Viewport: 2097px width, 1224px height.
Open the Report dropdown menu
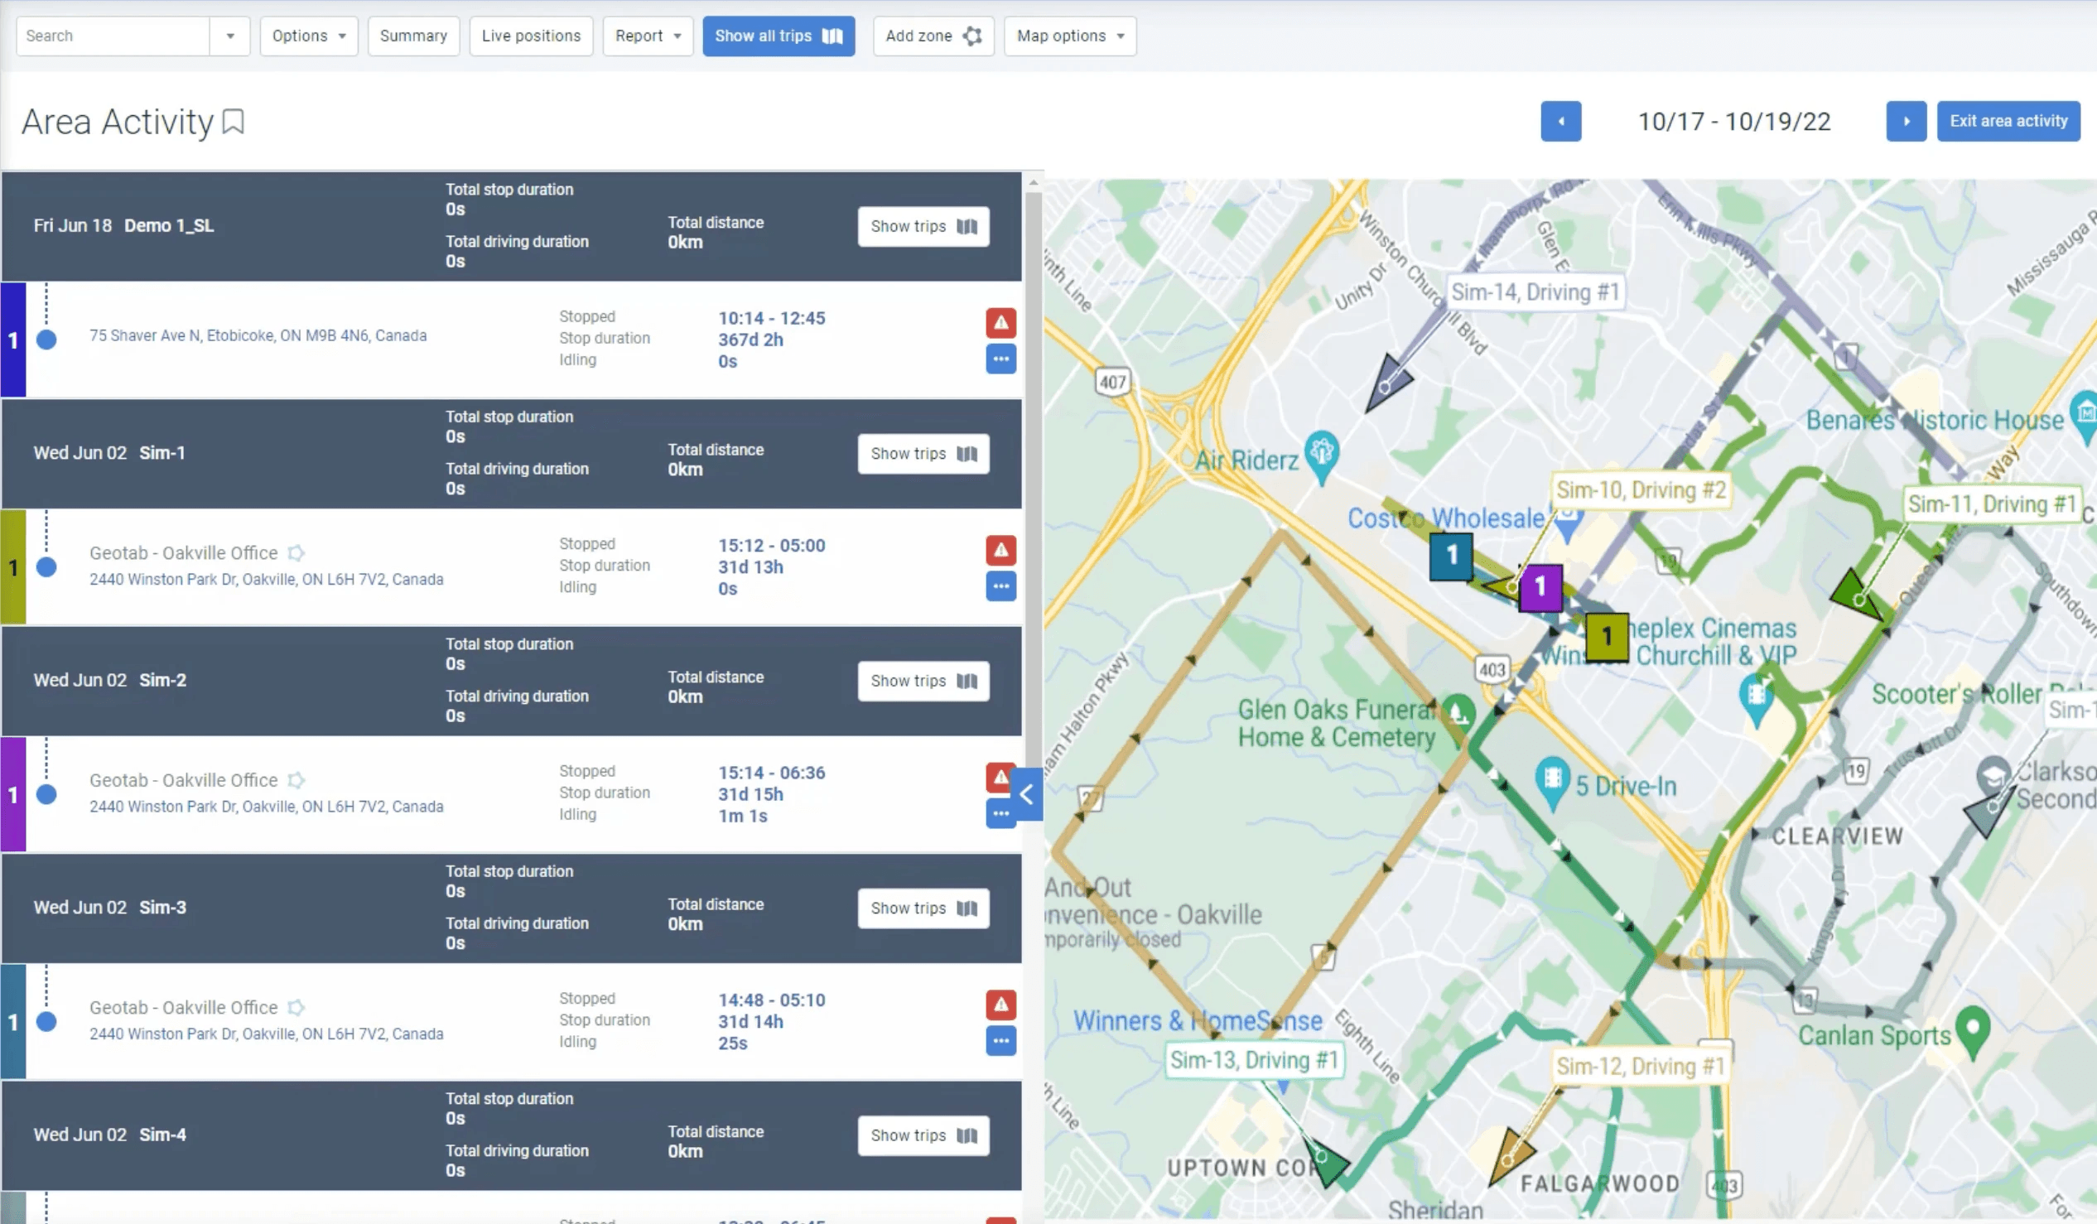648,36
